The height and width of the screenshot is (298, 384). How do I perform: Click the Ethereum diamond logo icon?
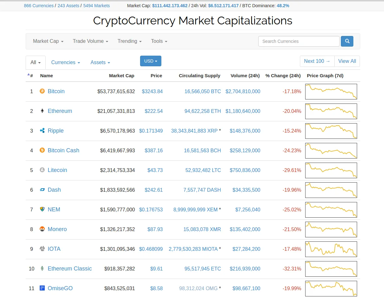coord(42,111)
